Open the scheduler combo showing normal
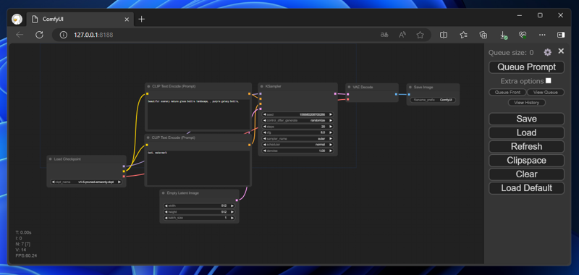The height and width of the screenshot is (275, 579). point(298,145)
